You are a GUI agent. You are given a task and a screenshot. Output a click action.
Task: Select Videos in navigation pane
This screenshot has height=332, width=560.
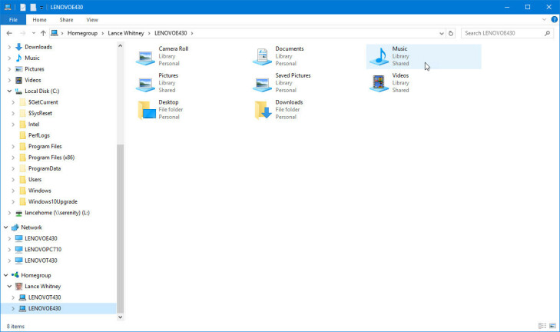(33, 80)
